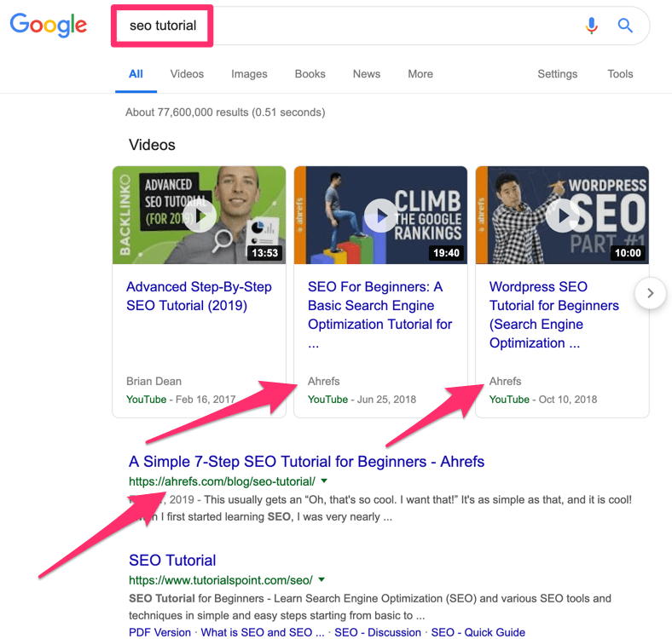Click the About 77,600,000 results text

point(225,112)
